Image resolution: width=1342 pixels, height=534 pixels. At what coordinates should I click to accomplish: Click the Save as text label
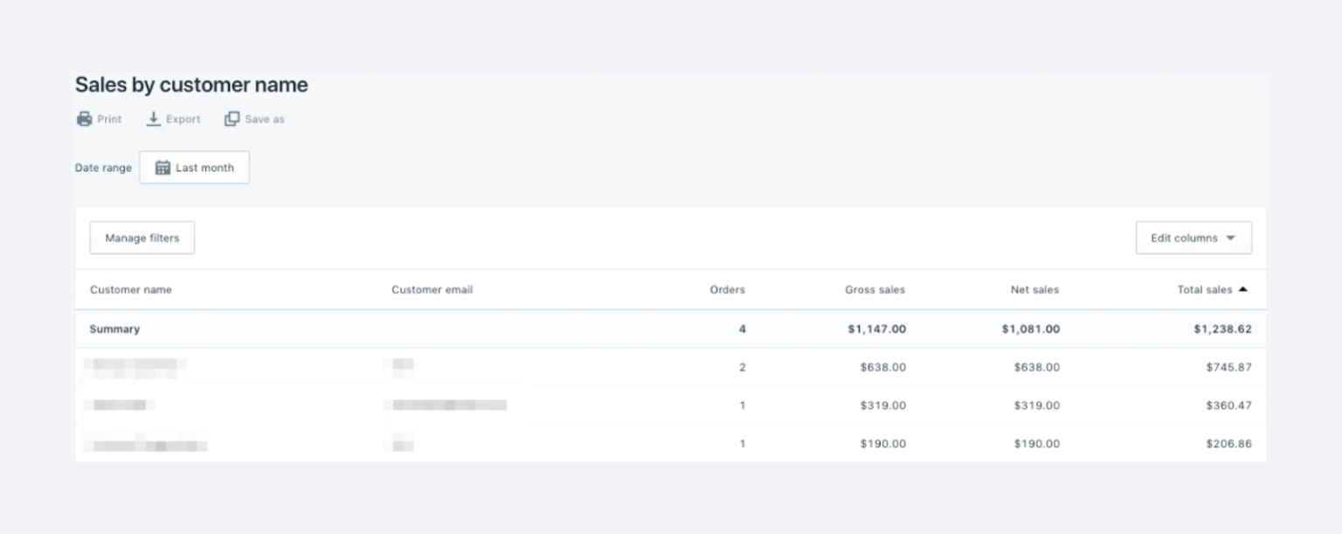(265, 119)
